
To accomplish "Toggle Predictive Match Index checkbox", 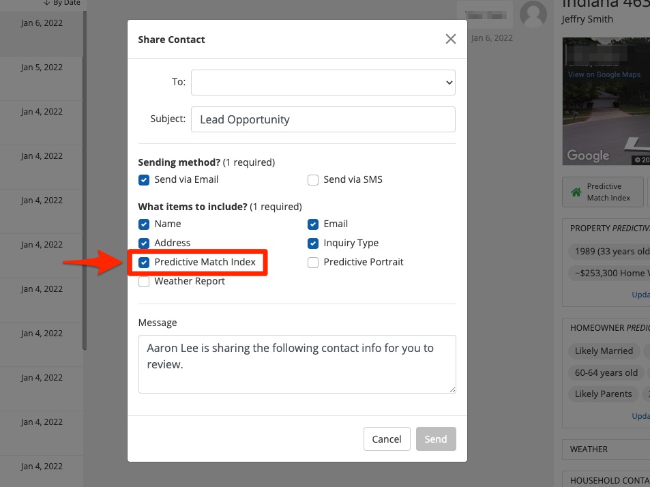I will pyautogui.click(x=144, y=262).
